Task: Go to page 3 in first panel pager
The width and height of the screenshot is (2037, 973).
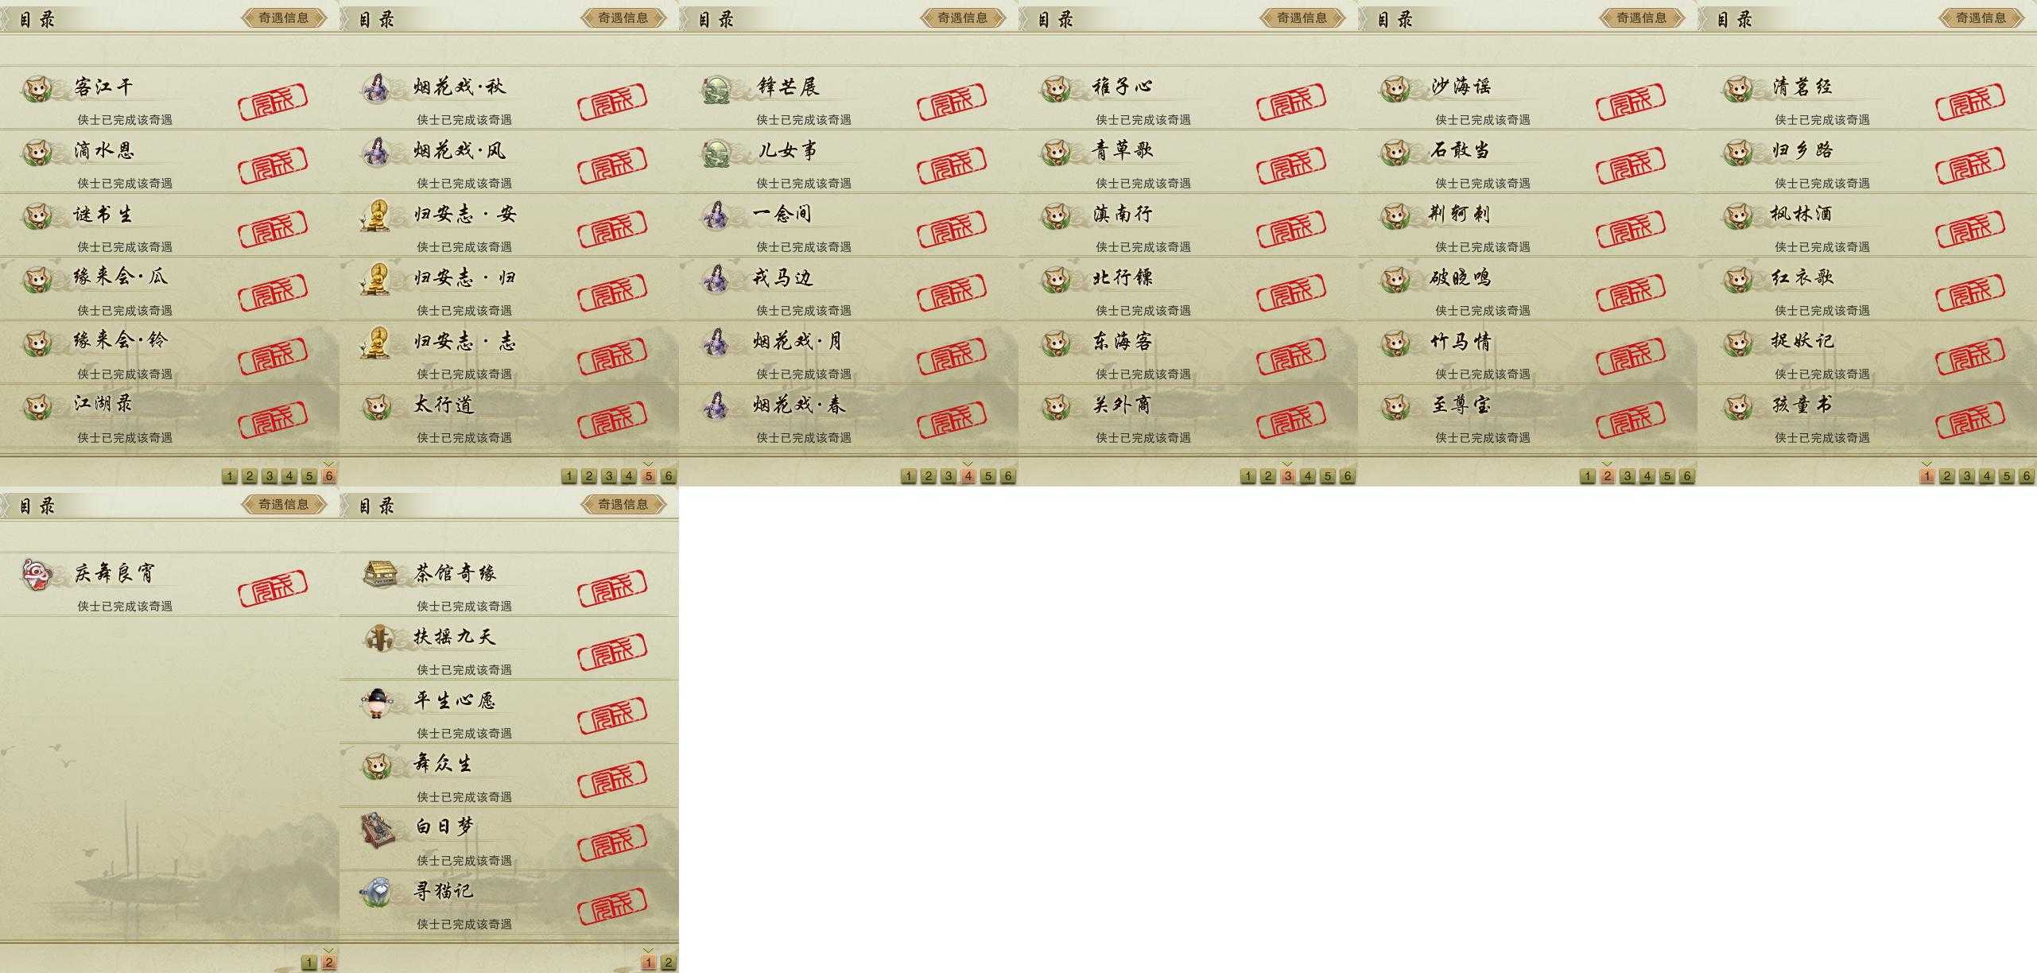Action: coord(270,476)
